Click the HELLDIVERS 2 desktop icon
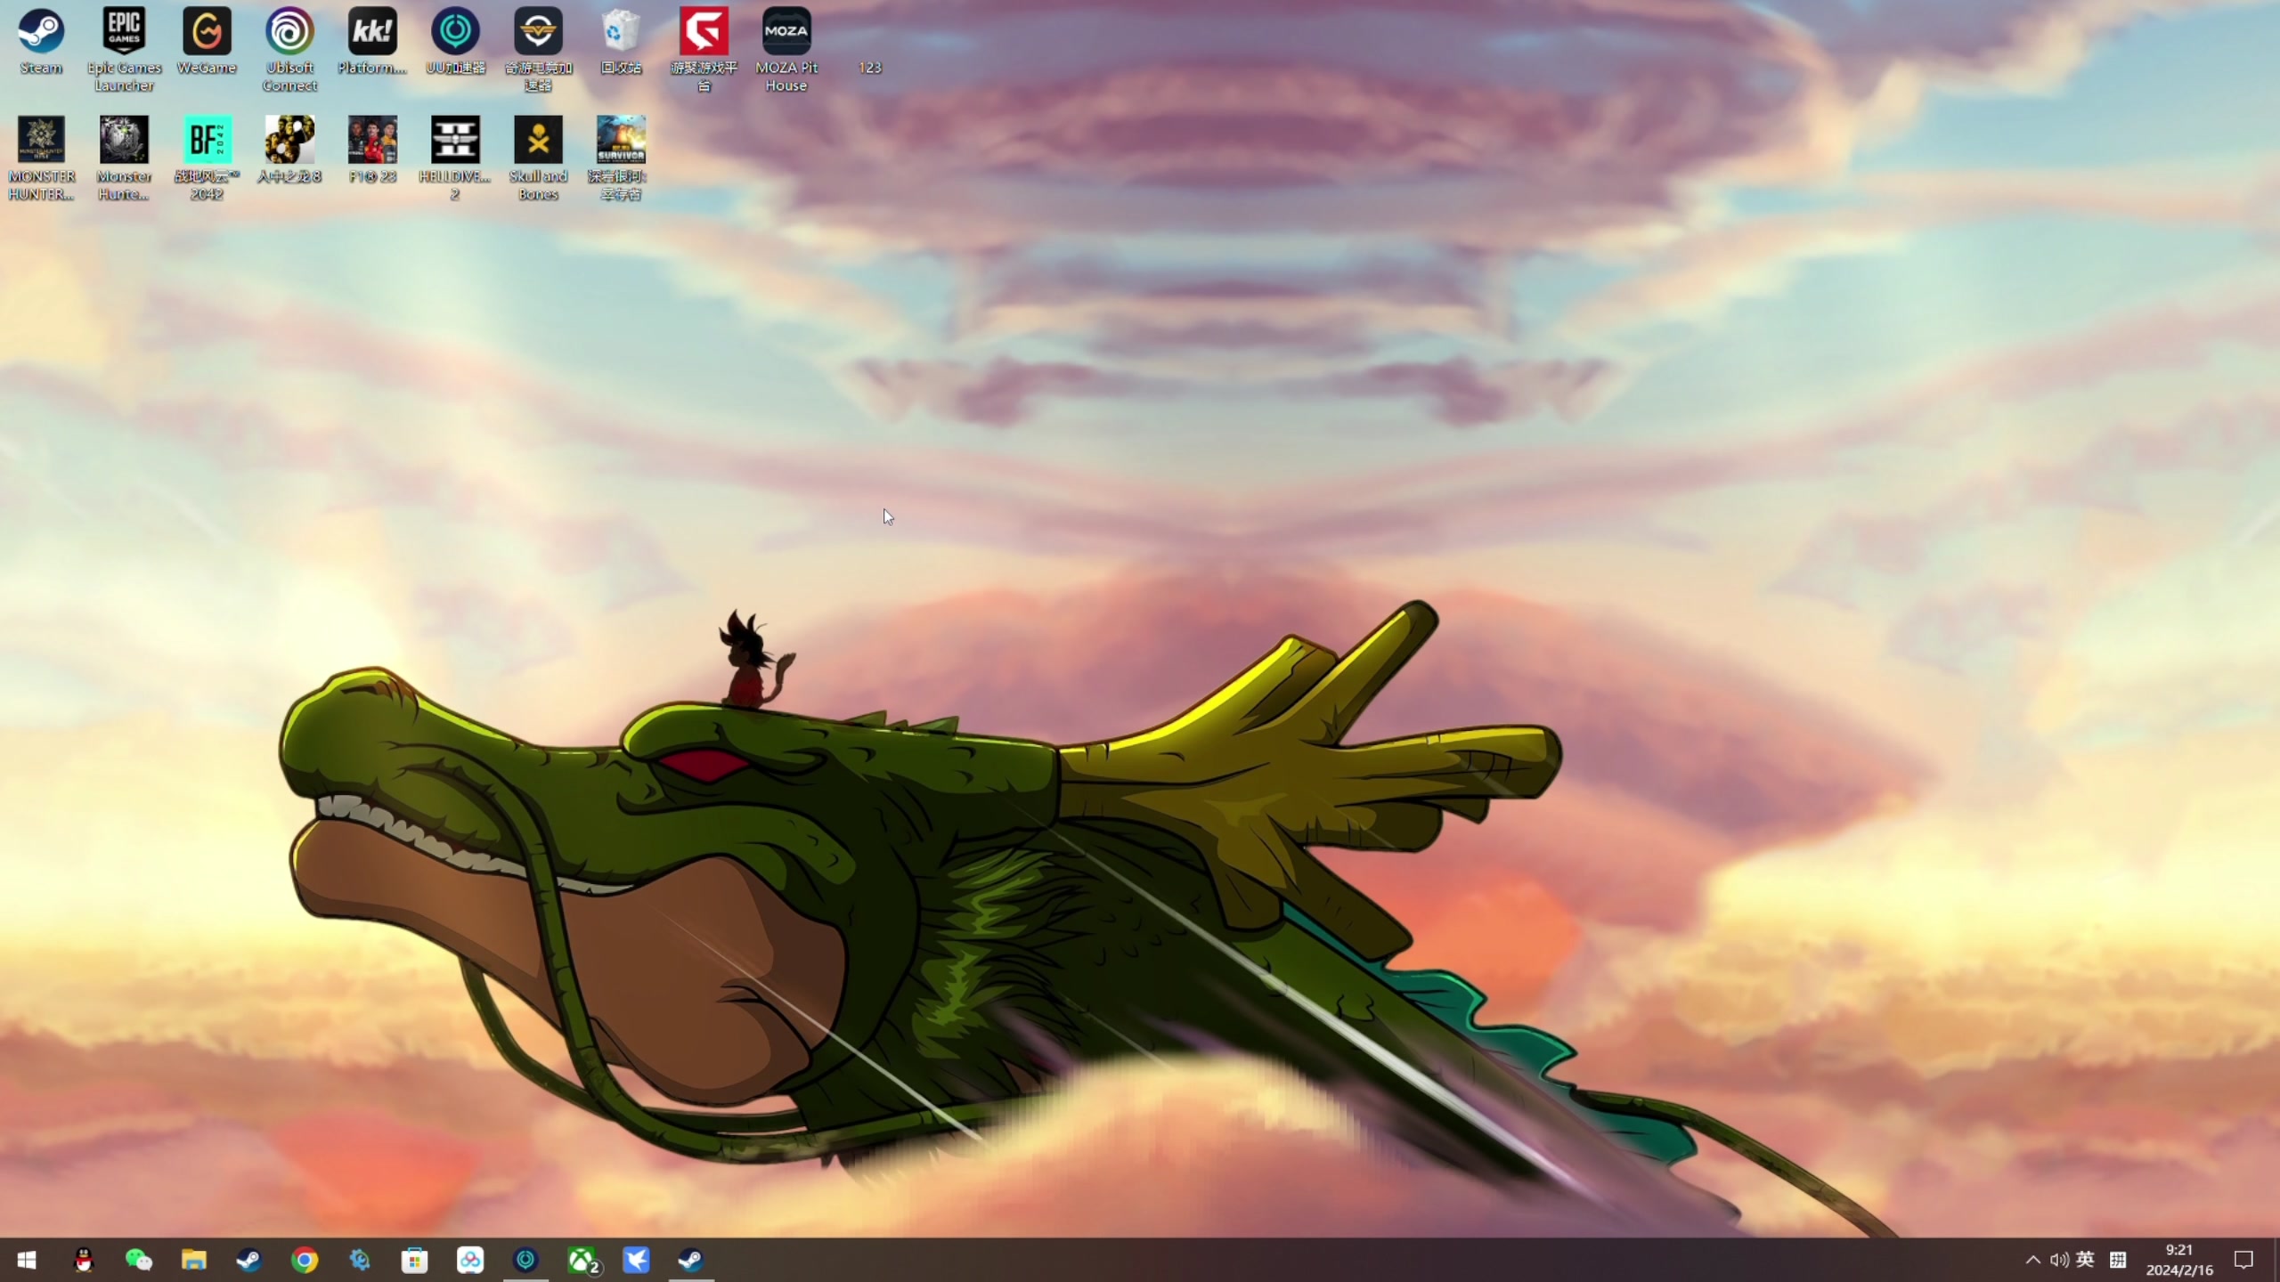The image size is (2280, 1282). [x=455, y=141]
